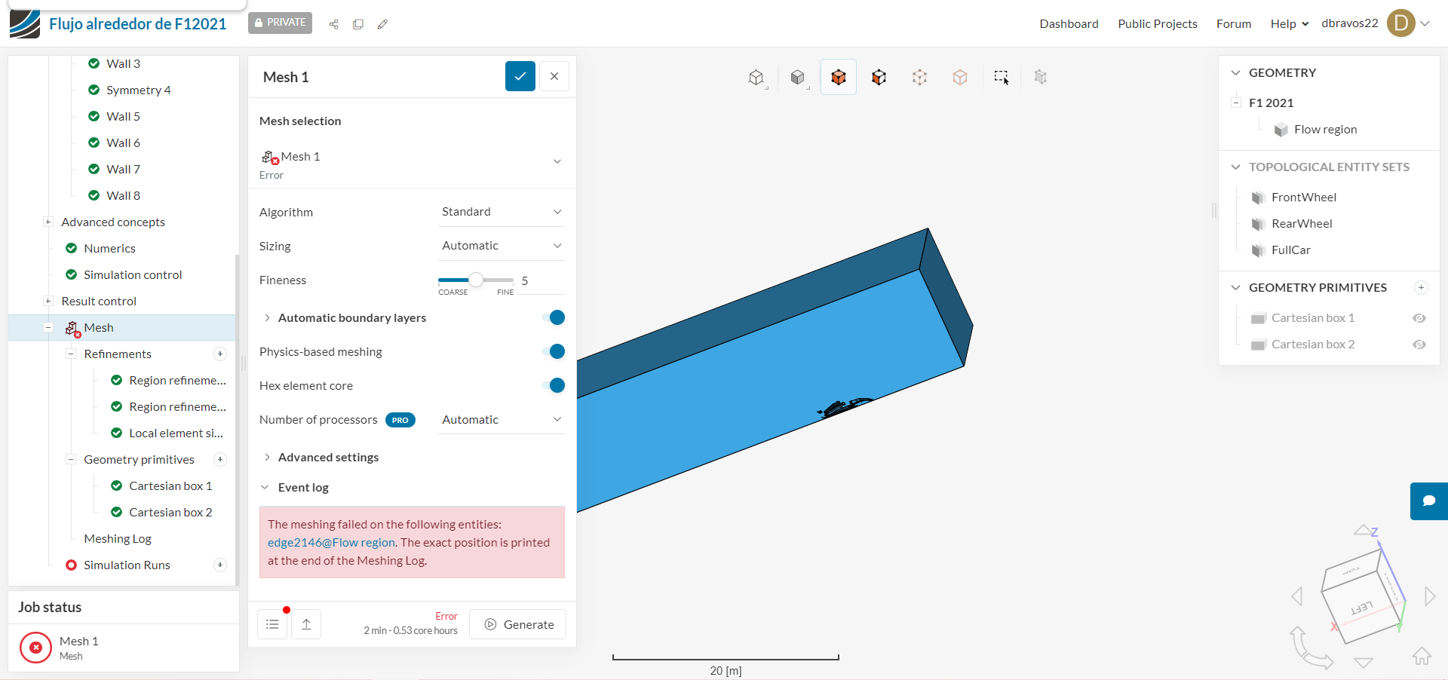
Task: Open the Algorithm dropdown set to Standard
Action: click(x=500, y=211)
